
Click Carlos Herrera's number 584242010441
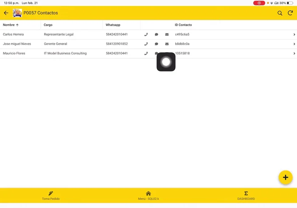pos(117,34)
